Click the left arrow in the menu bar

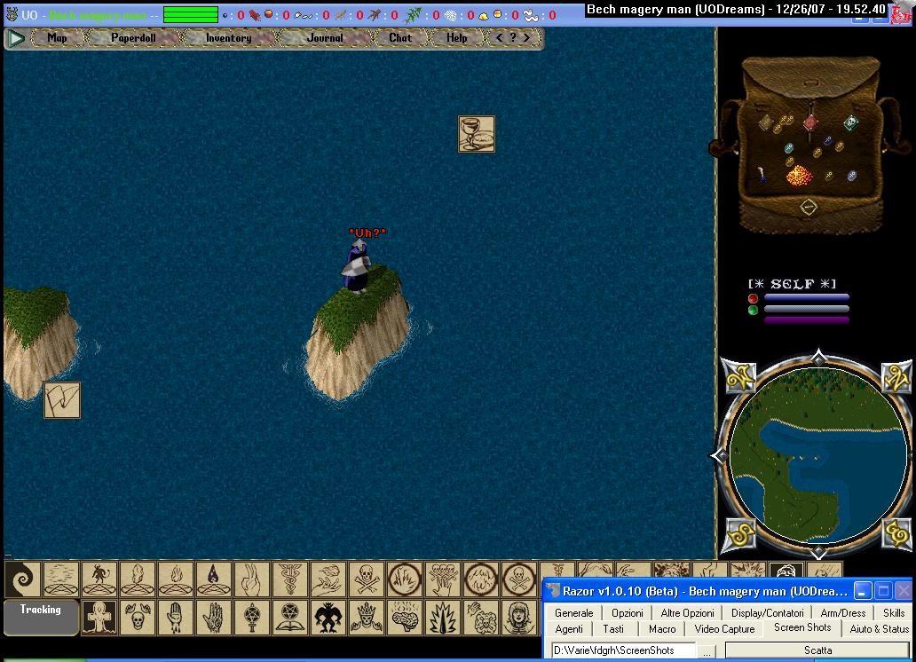coord(499,37)
